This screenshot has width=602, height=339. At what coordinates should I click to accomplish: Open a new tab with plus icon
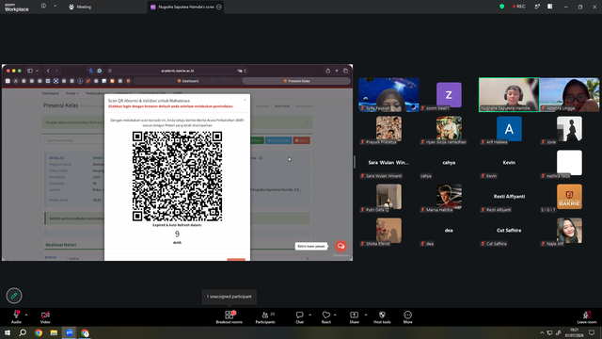pyautogui.click(x=337, y=71)
